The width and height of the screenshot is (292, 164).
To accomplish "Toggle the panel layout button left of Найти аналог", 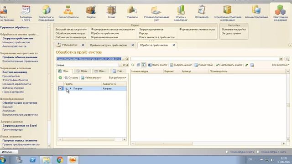I will (x=144, y=65).
